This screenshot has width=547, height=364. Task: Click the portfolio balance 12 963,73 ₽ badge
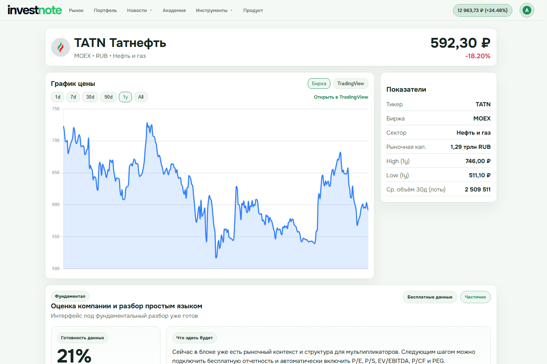pyautogui.click(x=482, y=10)
